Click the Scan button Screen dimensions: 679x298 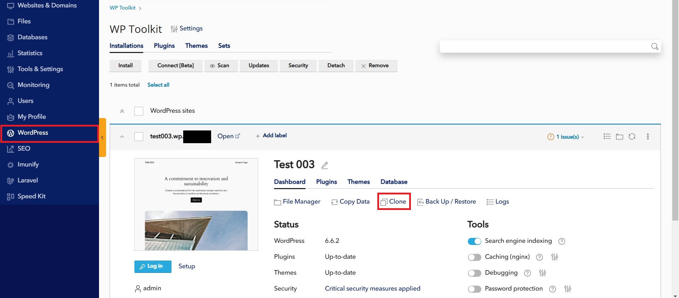[x=221, y=66]
